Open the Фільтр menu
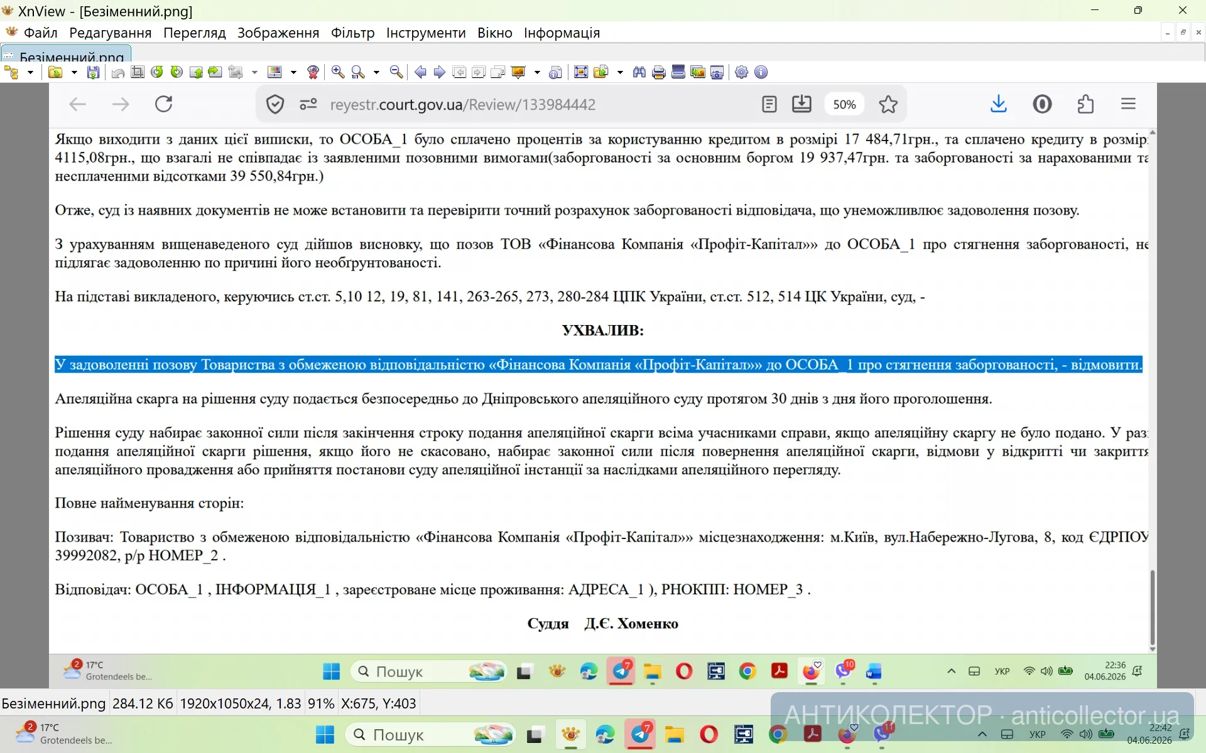The height and width of the screenshot is (753, 1206). coord(353,33)
